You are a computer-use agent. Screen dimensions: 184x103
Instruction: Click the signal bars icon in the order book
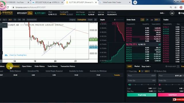click(159, 45)
